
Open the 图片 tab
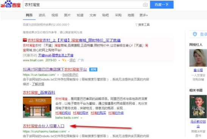(x=67, y=15)
